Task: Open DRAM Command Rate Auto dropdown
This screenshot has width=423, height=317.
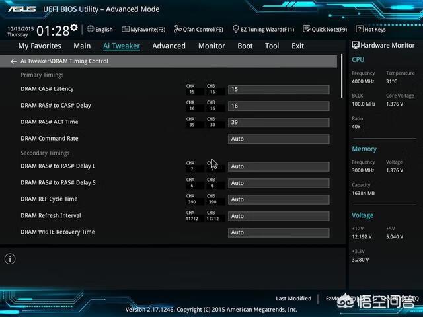Action: coord(278,139)
